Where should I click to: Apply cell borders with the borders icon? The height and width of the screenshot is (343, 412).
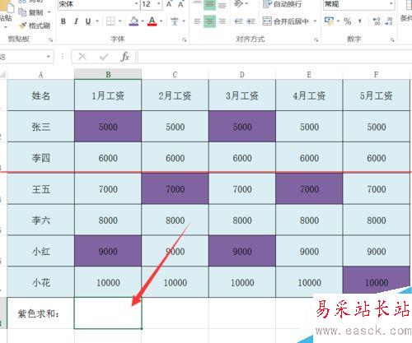coord(110,21)
